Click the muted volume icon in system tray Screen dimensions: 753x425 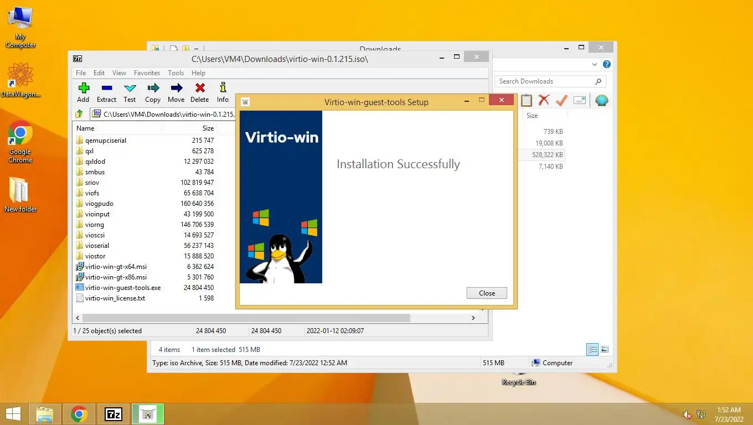[687, 414]
